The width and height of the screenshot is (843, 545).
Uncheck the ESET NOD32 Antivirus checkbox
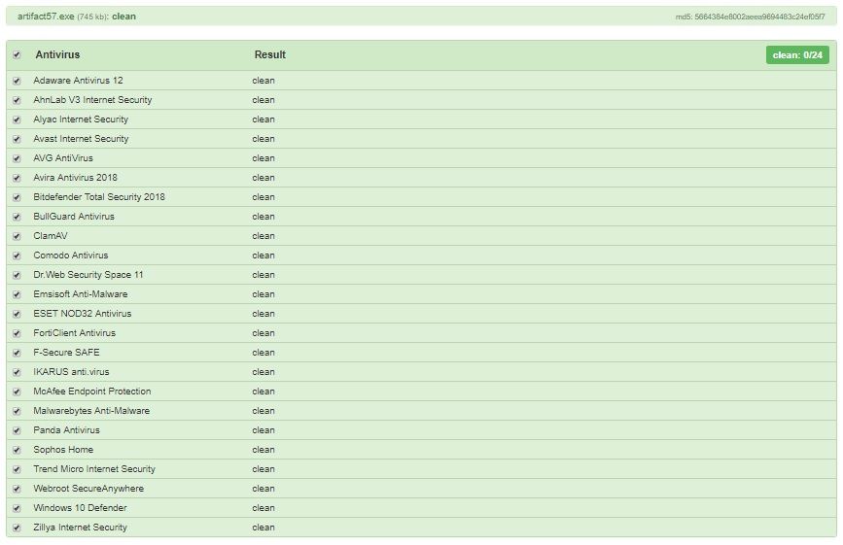tap(17, 314)
